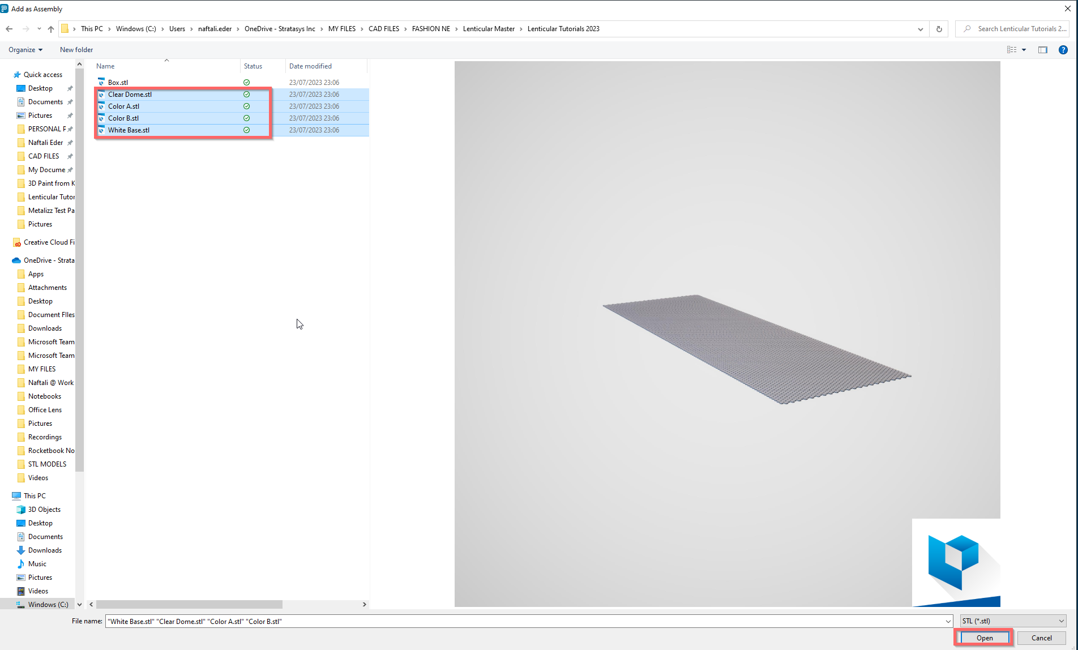The width and height of the screenshot is (1078, 650).
Task: Click the Cancel button
Action: [1041, 638]
